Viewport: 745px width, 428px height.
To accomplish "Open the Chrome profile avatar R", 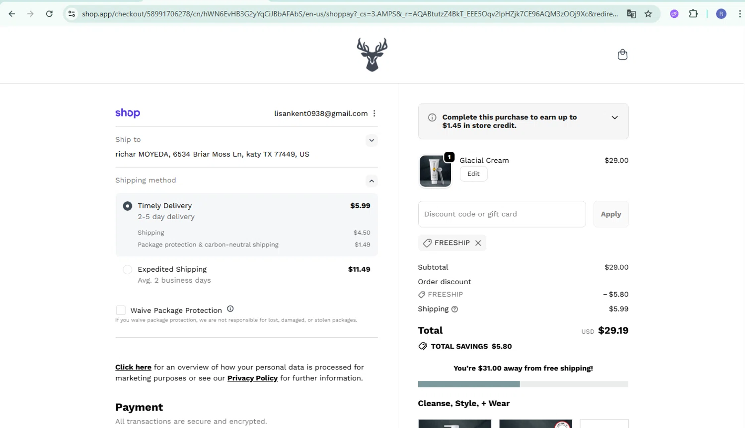I will [721, 14].
